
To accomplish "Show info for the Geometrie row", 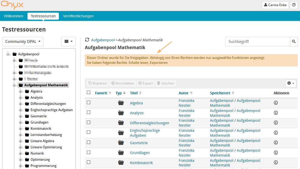I will (x=276, y=143).
